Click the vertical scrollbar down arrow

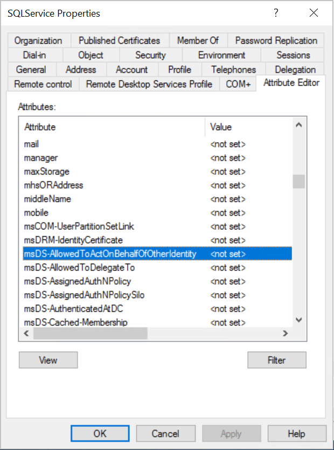(x=298, y=319)
